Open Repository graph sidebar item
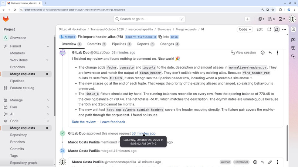The width and height of the screenshot is (298, 167). coord(23,163)
